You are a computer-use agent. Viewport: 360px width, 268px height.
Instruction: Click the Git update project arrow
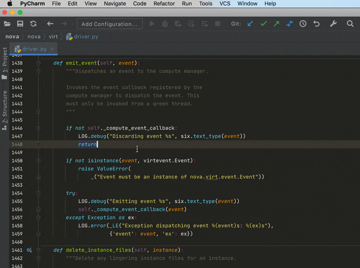coord(251,24)
